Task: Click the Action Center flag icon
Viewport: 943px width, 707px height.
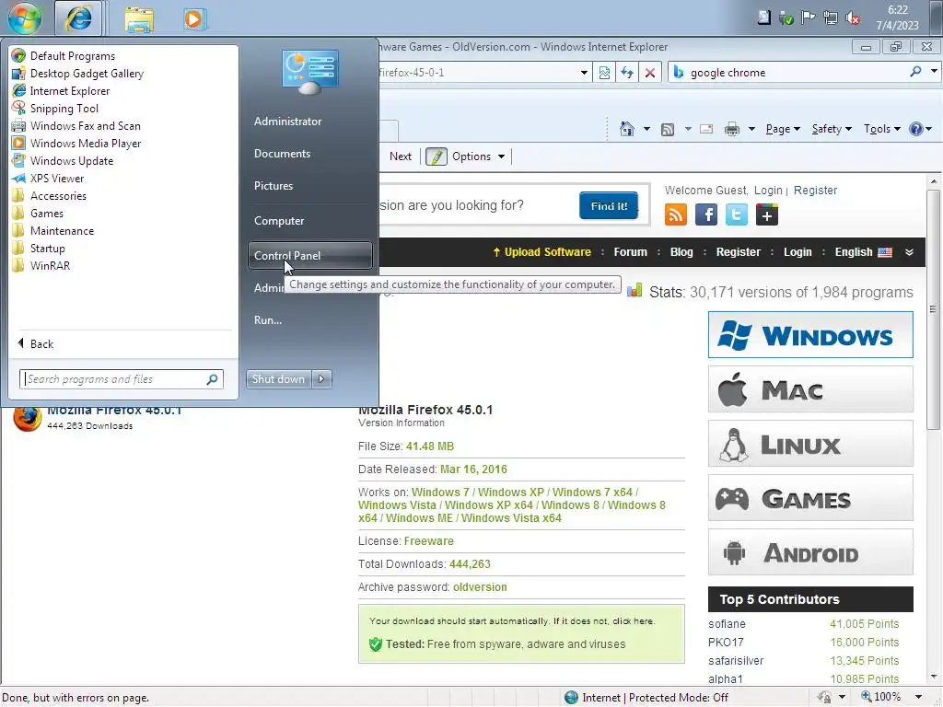Action: pos(808,18)
